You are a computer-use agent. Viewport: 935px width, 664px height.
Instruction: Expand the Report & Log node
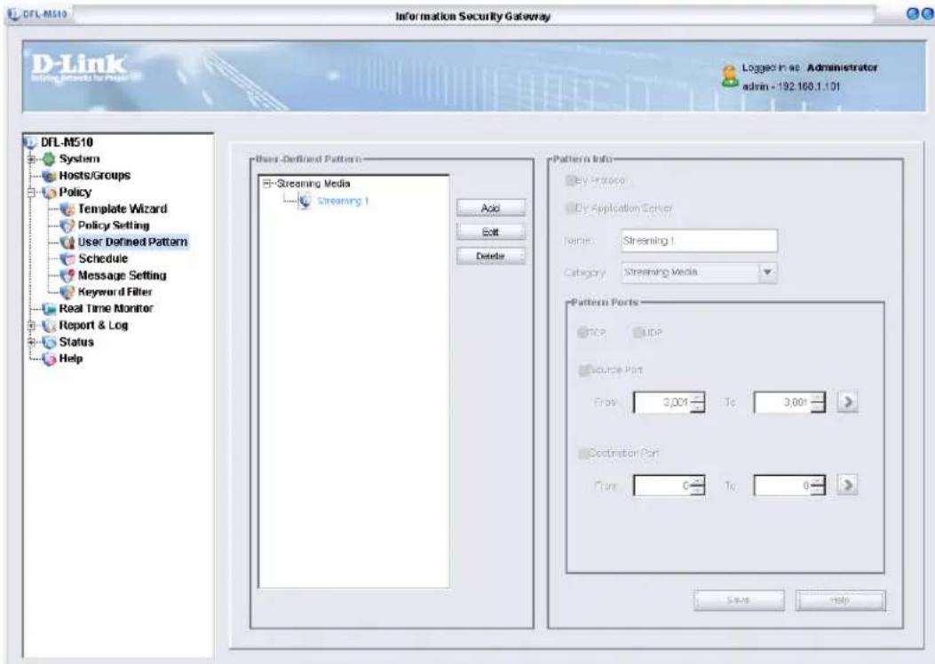click(32, 326)
